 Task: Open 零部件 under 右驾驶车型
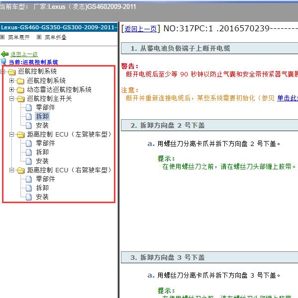(45, 179)
